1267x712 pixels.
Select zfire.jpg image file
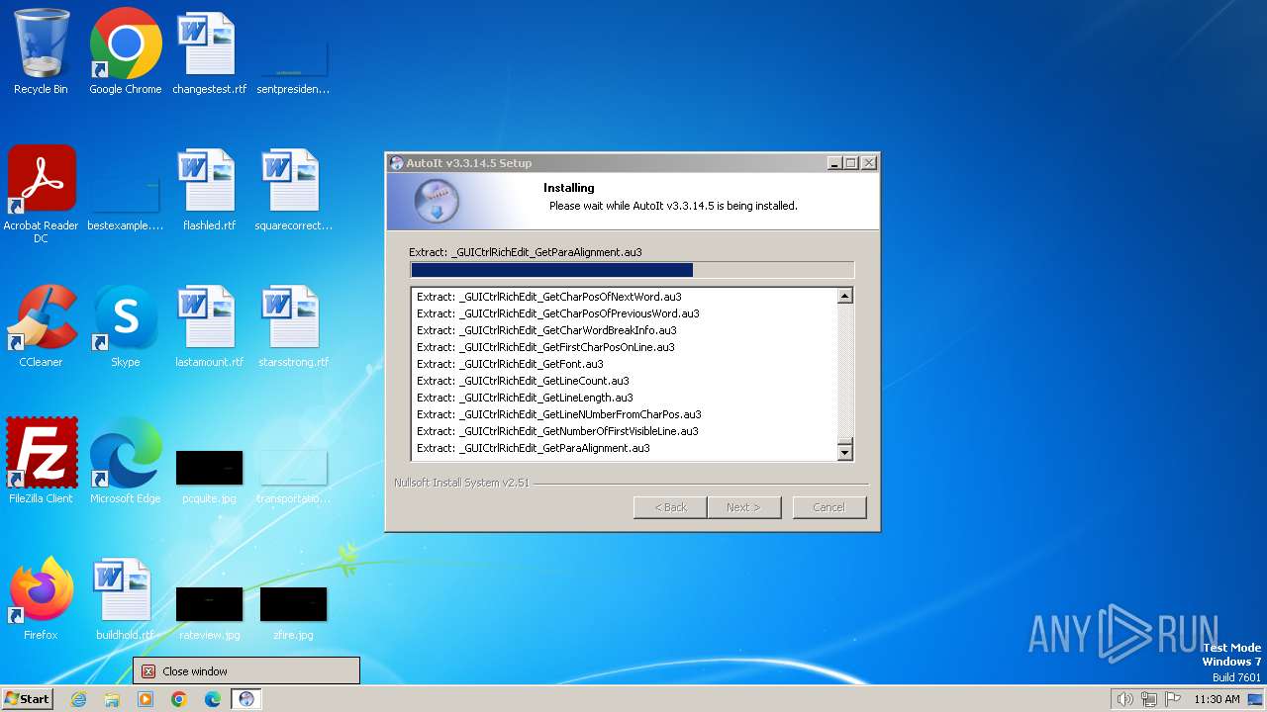click(x=293, y=613)
